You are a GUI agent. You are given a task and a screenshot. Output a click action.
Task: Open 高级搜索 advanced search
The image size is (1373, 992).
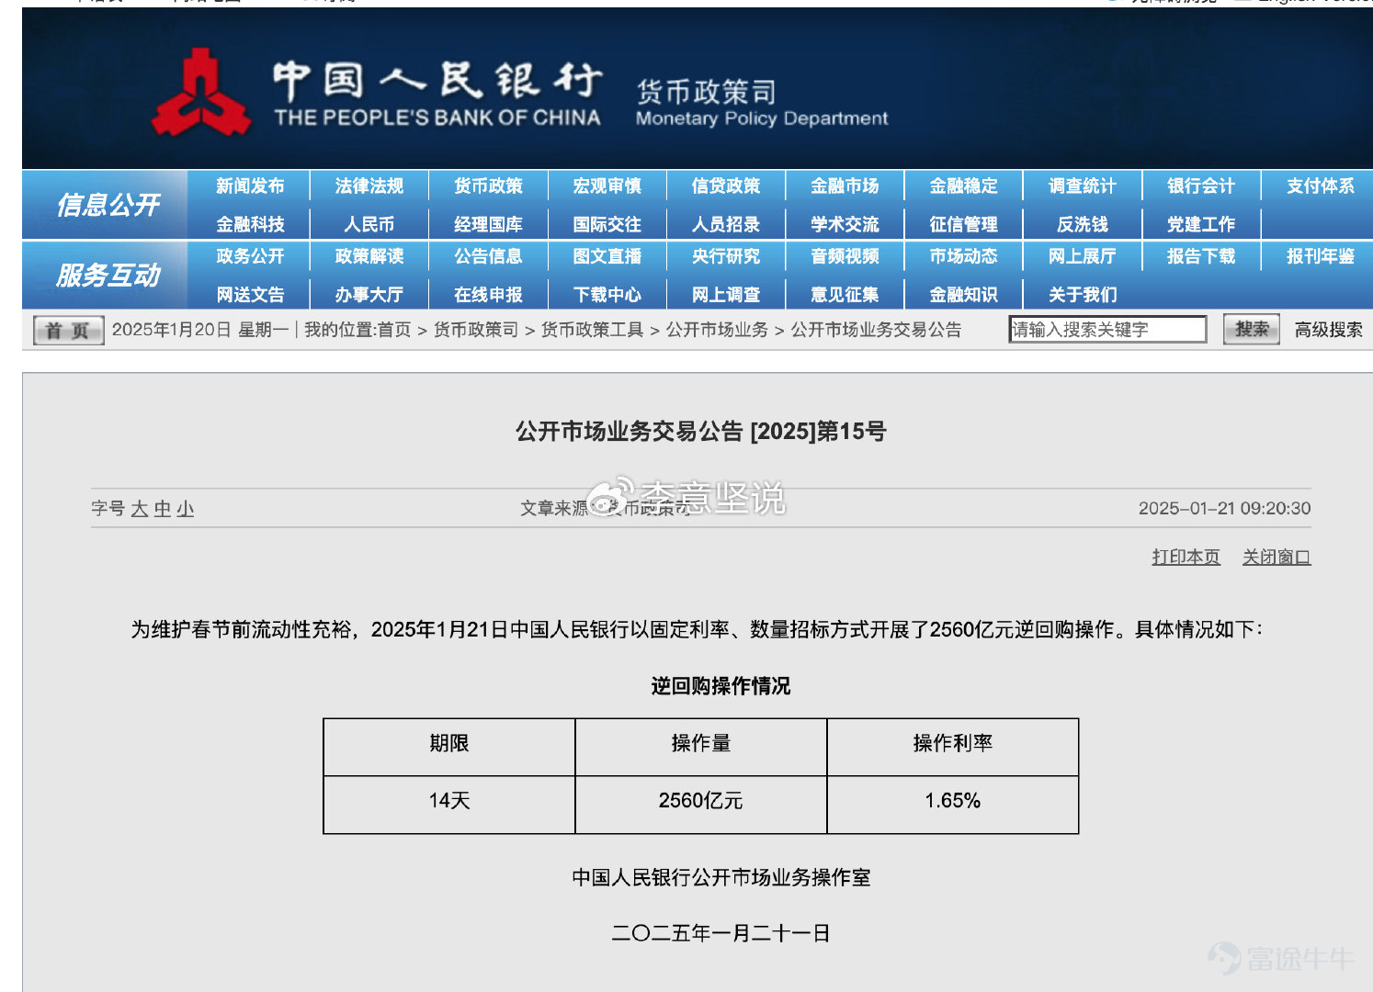point(1328,330)
